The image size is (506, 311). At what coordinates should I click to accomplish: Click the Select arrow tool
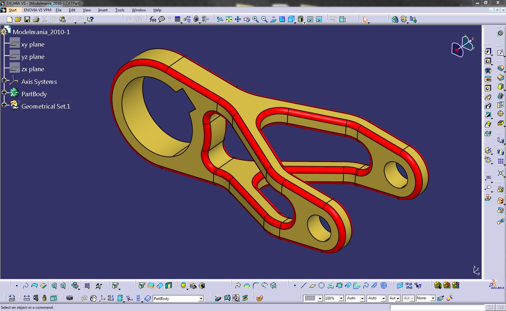coord(365,20)
